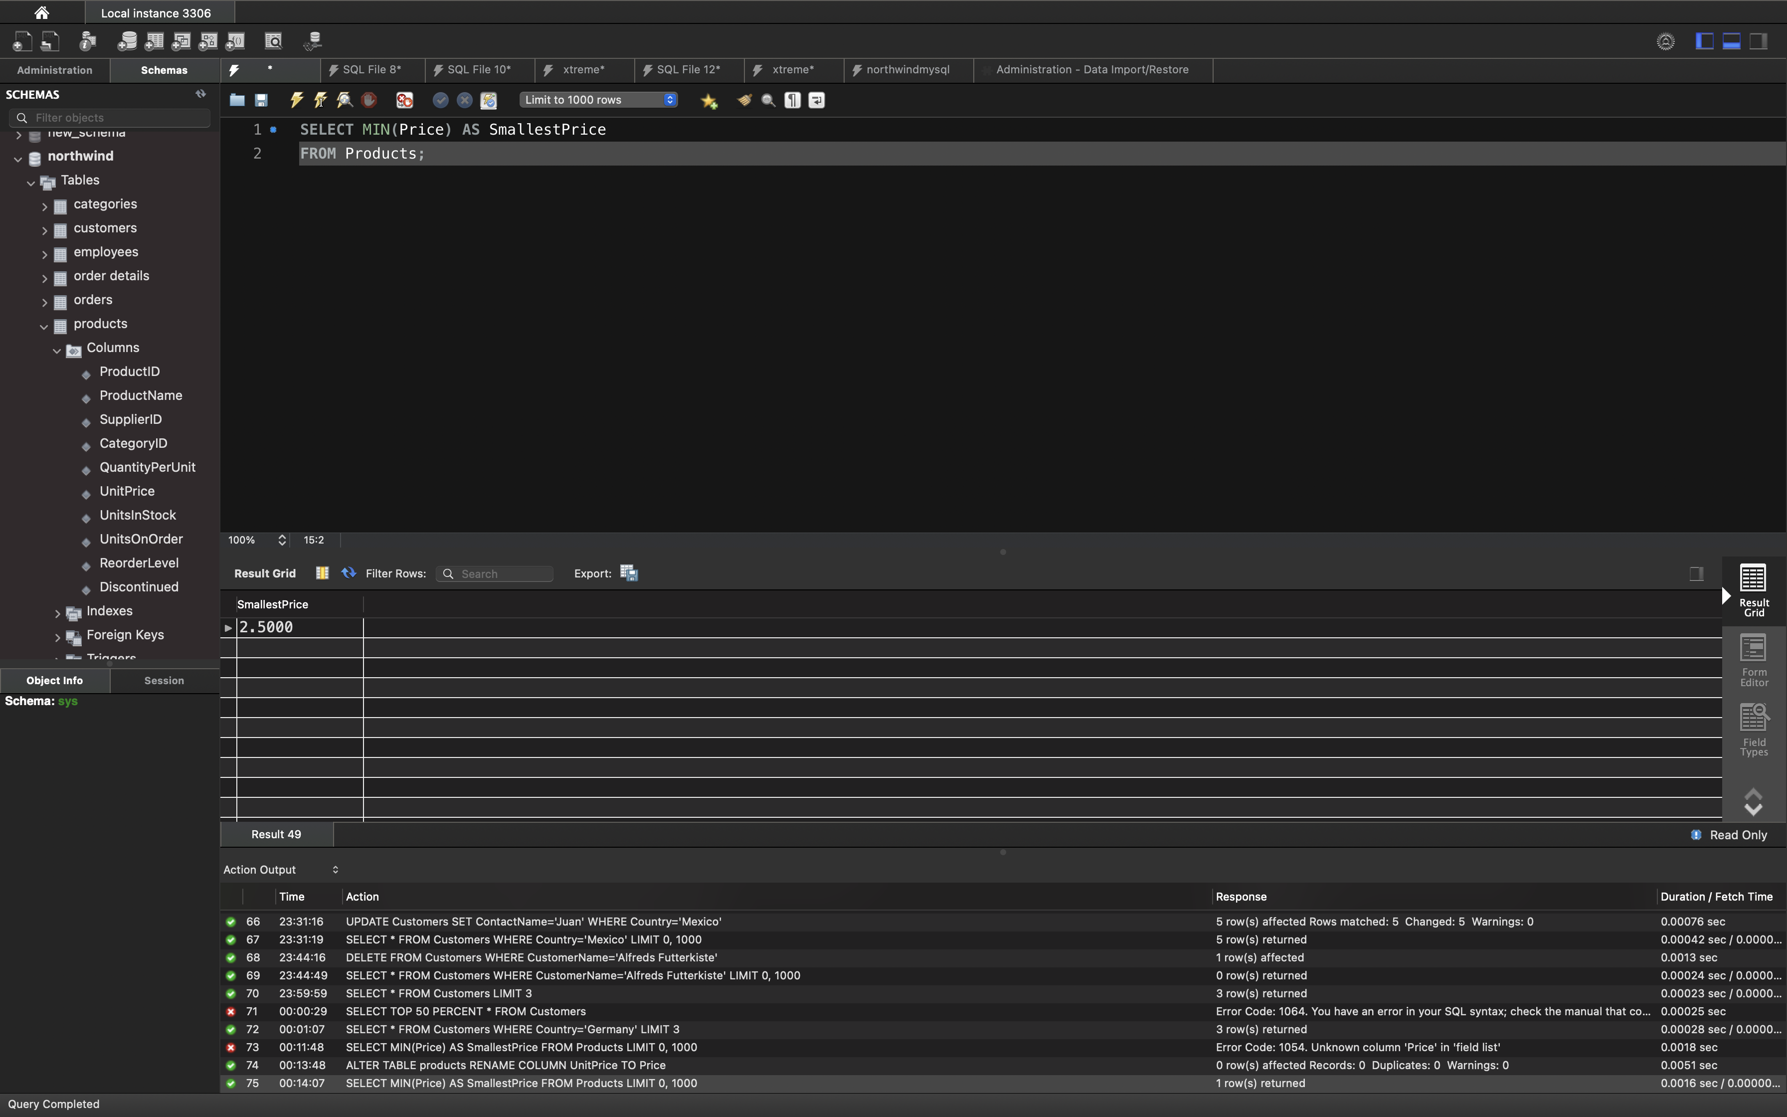
Task: Toggle the word wrap button in the editor toolbar
Action: pyautogui.click(x=817, y=100)
